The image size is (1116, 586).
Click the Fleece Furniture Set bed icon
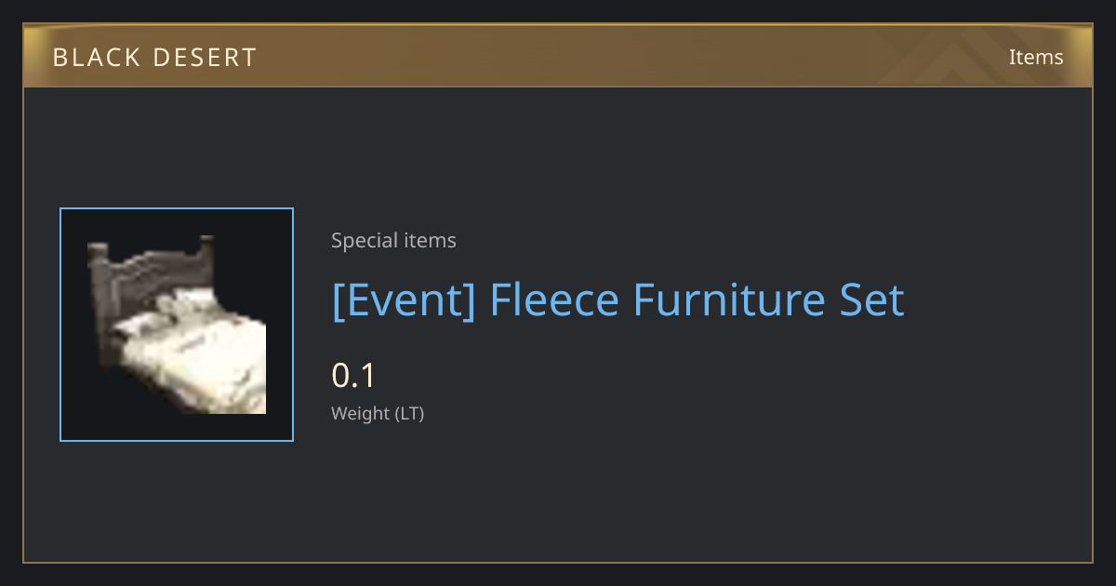pyautogui.click(x=177, y=325)
